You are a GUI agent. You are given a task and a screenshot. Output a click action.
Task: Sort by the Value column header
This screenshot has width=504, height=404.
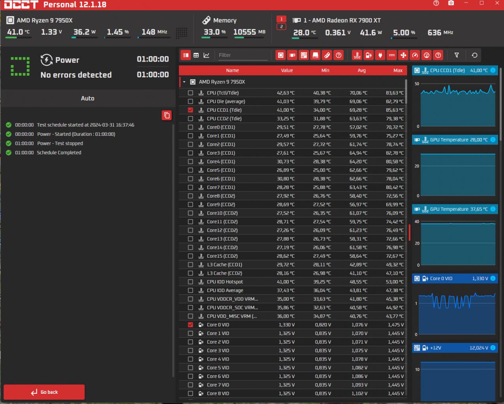[287, 70]
